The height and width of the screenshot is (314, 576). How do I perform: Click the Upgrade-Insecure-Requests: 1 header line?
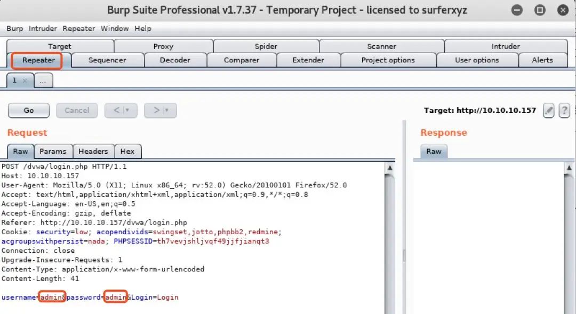click(x=62, y=260)
